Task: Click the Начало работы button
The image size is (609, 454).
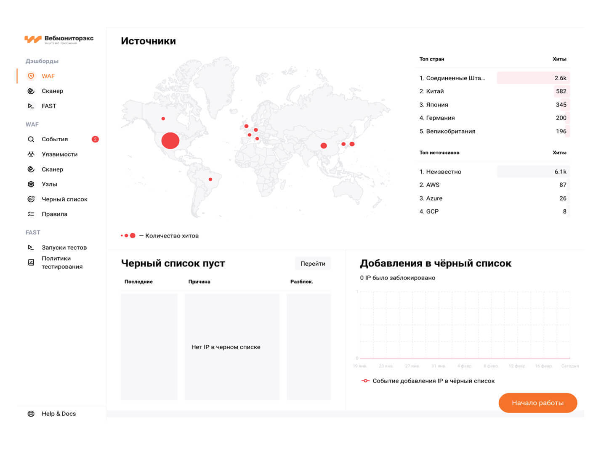Action: coord(537,403)
